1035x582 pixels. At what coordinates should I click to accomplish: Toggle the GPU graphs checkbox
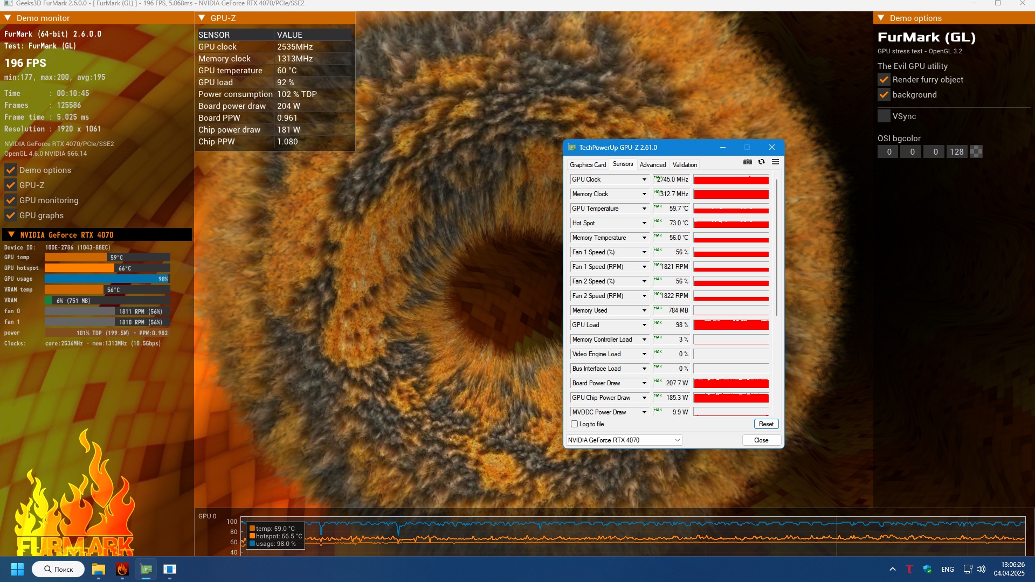click(x=11, y=216)
